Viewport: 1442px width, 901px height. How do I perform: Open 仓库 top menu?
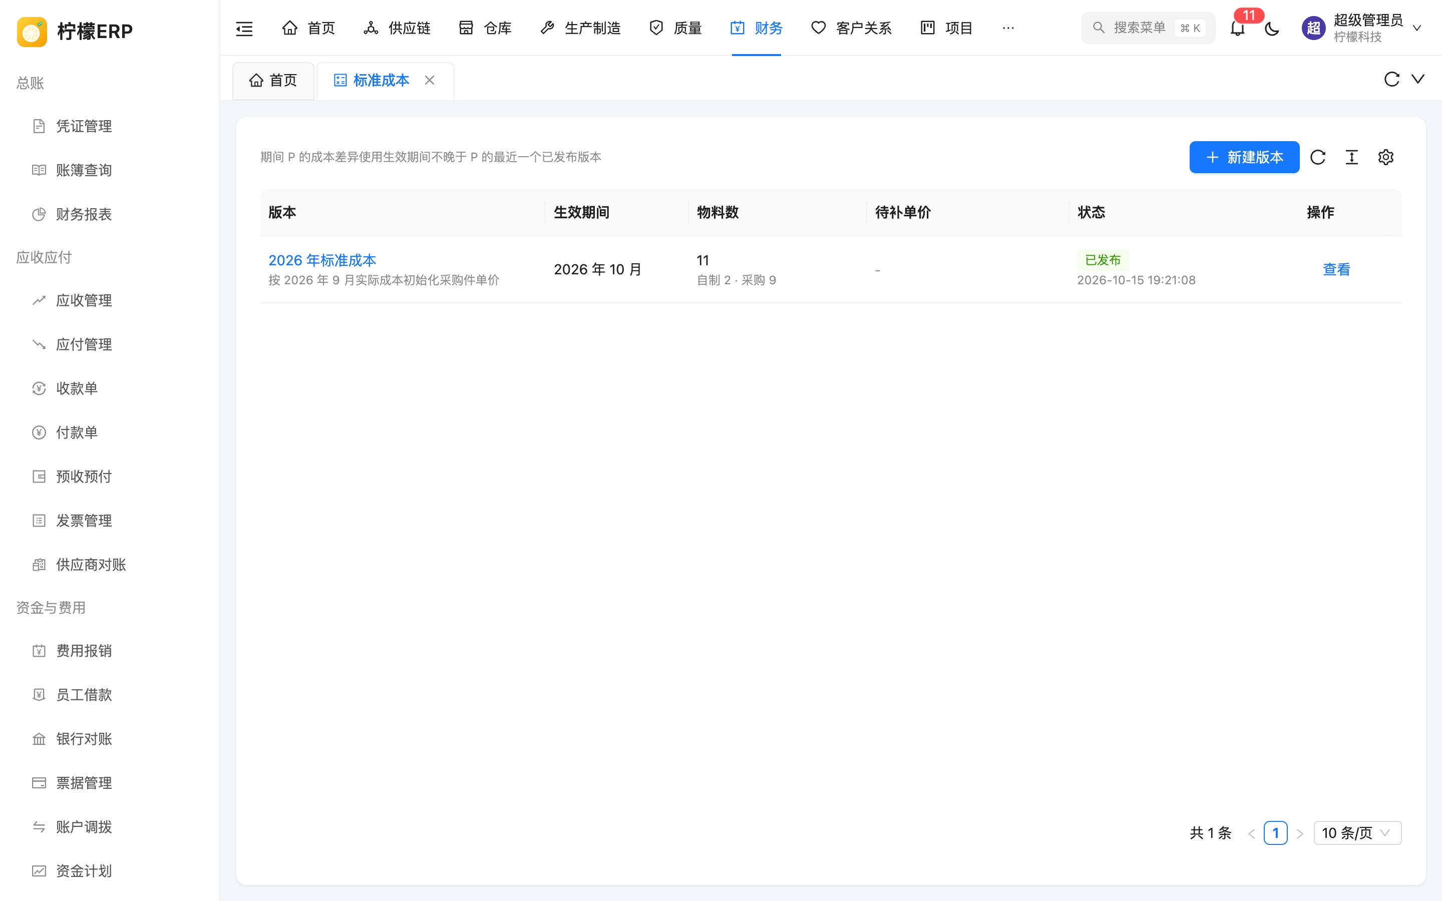(x=485, y=28)
